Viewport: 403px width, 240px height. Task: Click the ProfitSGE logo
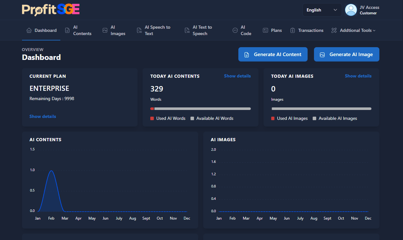51,10
